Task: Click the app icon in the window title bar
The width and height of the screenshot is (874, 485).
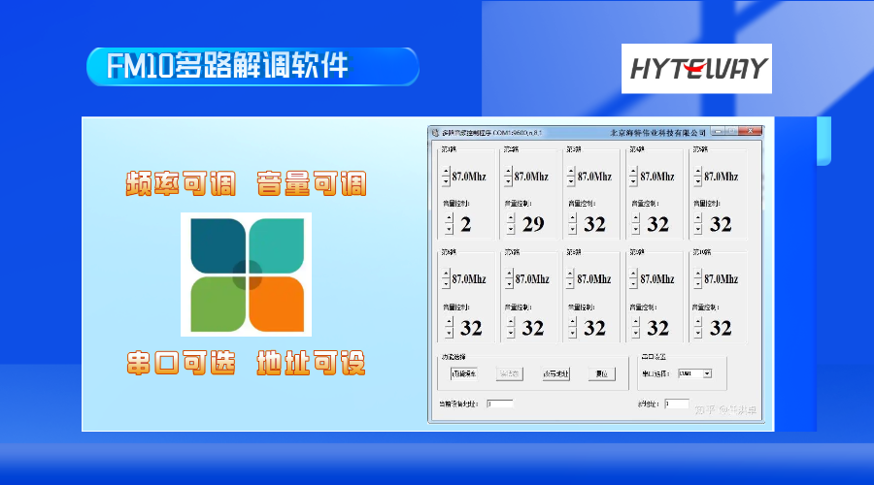Action: [435, 132]
